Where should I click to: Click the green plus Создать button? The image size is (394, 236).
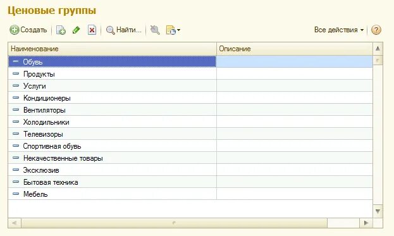click(28, 30)
